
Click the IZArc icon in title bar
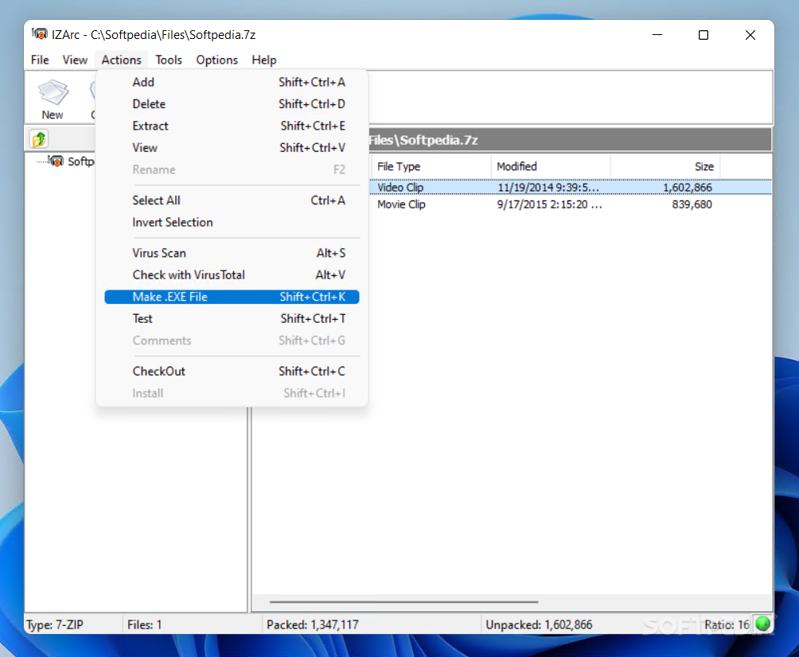click(39, 34)
